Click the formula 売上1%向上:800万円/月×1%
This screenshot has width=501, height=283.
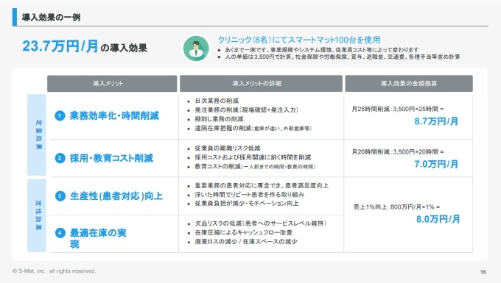[396, 207]
